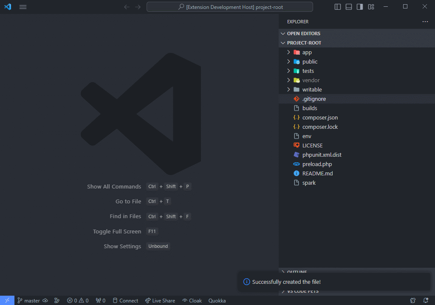Image resolution: width=435 pixels, height=305 pixels.
Task: Click the README.md info icon
Action: coord(297,173)
